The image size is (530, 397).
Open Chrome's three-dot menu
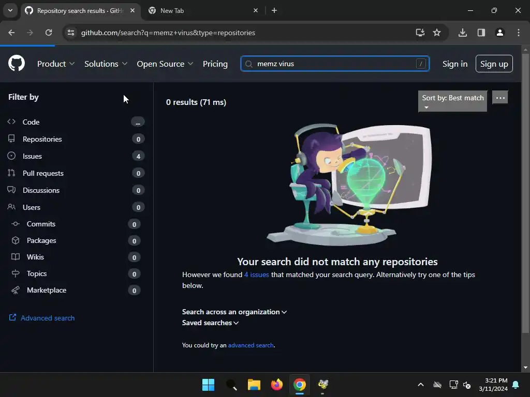(x=519, y=33)
